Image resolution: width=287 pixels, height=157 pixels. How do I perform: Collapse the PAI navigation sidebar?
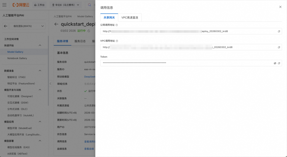coord(50,84)
